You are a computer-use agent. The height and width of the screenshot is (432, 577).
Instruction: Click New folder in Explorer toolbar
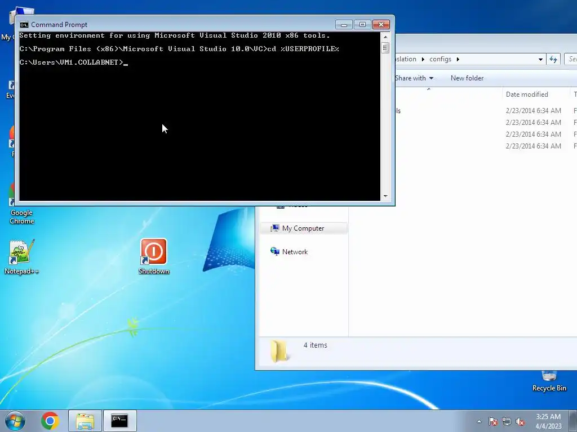[x=467, y=78]
